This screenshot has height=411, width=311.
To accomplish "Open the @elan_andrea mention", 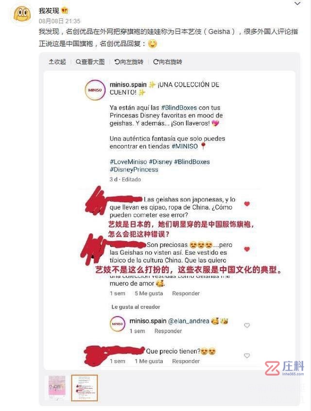I will click(x=189, y=321).
